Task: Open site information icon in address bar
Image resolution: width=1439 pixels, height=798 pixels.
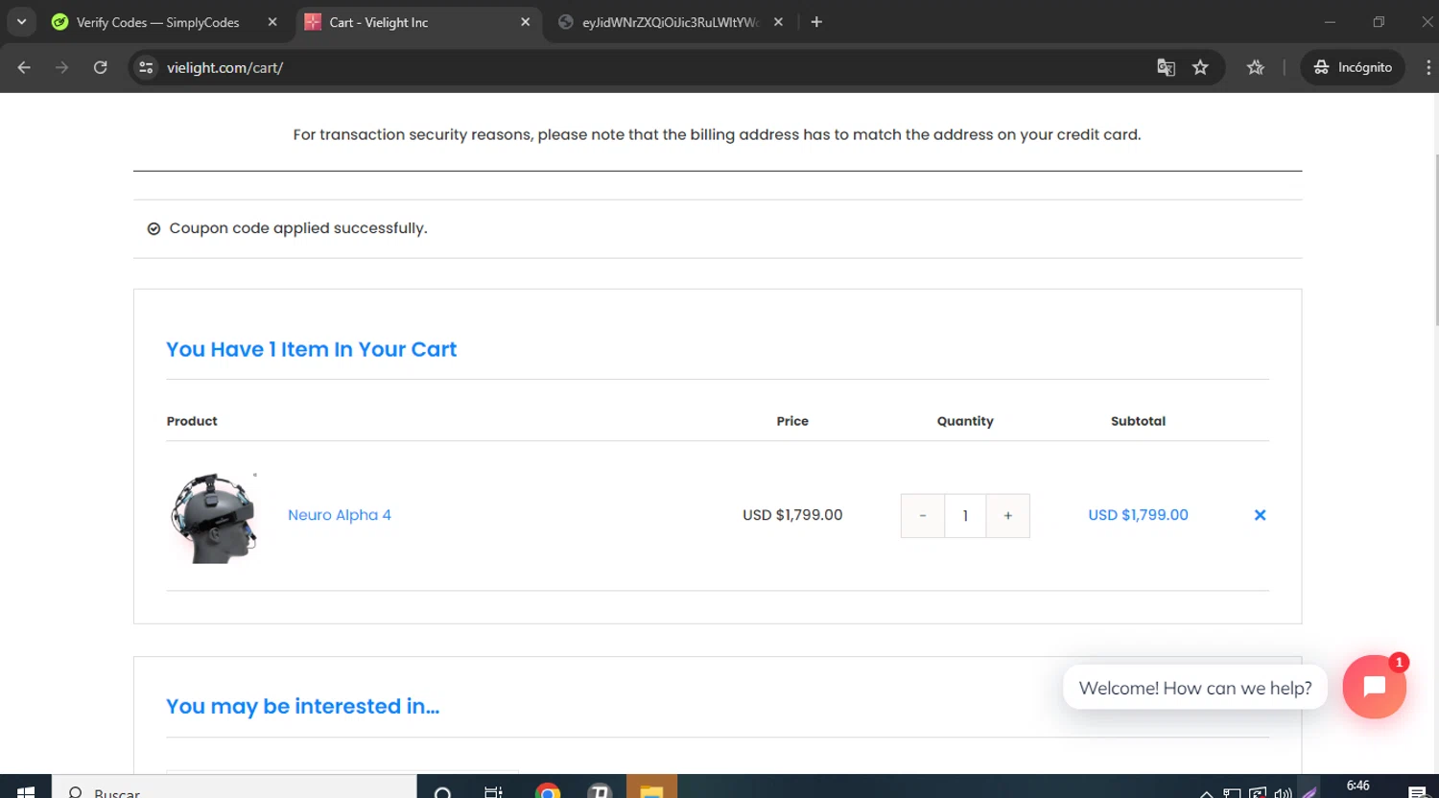Action: click(x=146, y=67)
